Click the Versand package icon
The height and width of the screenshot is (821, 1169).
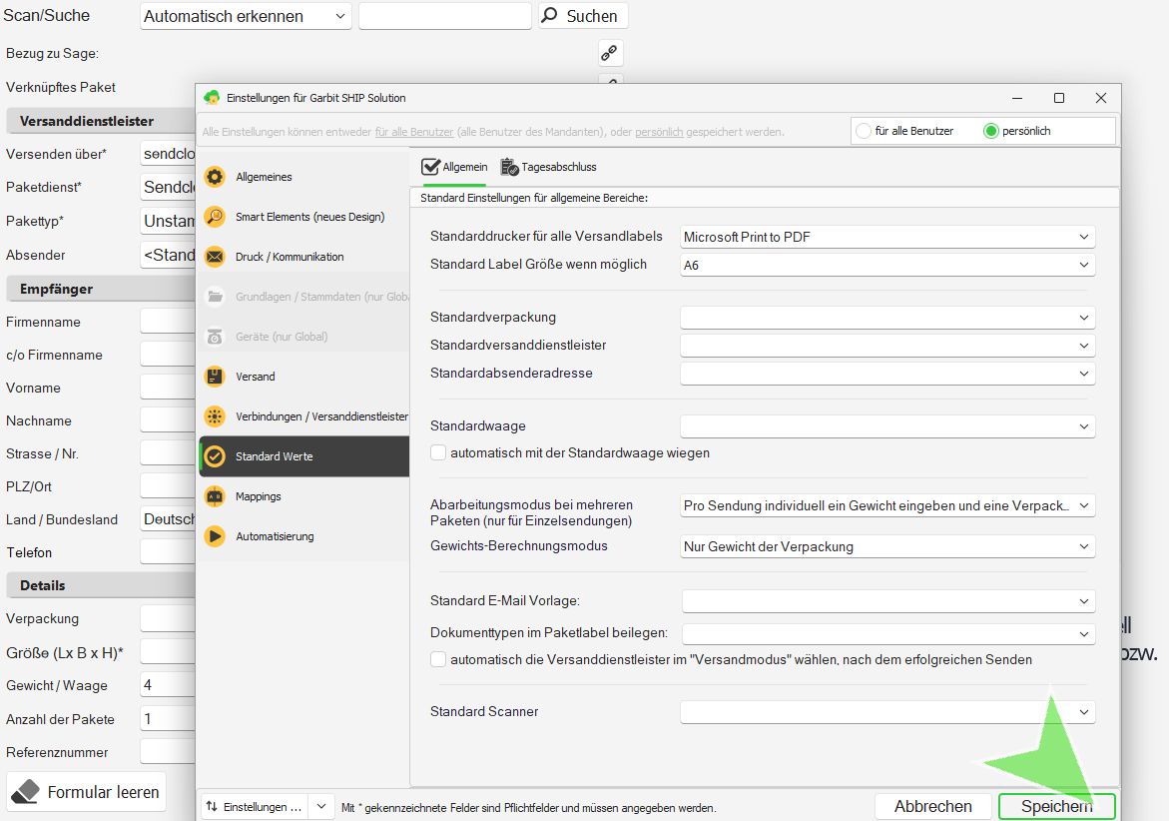215,377
